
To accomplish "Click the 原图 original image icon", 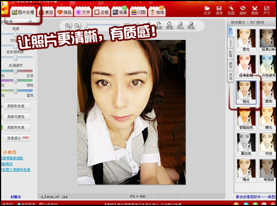I will 170,25.
